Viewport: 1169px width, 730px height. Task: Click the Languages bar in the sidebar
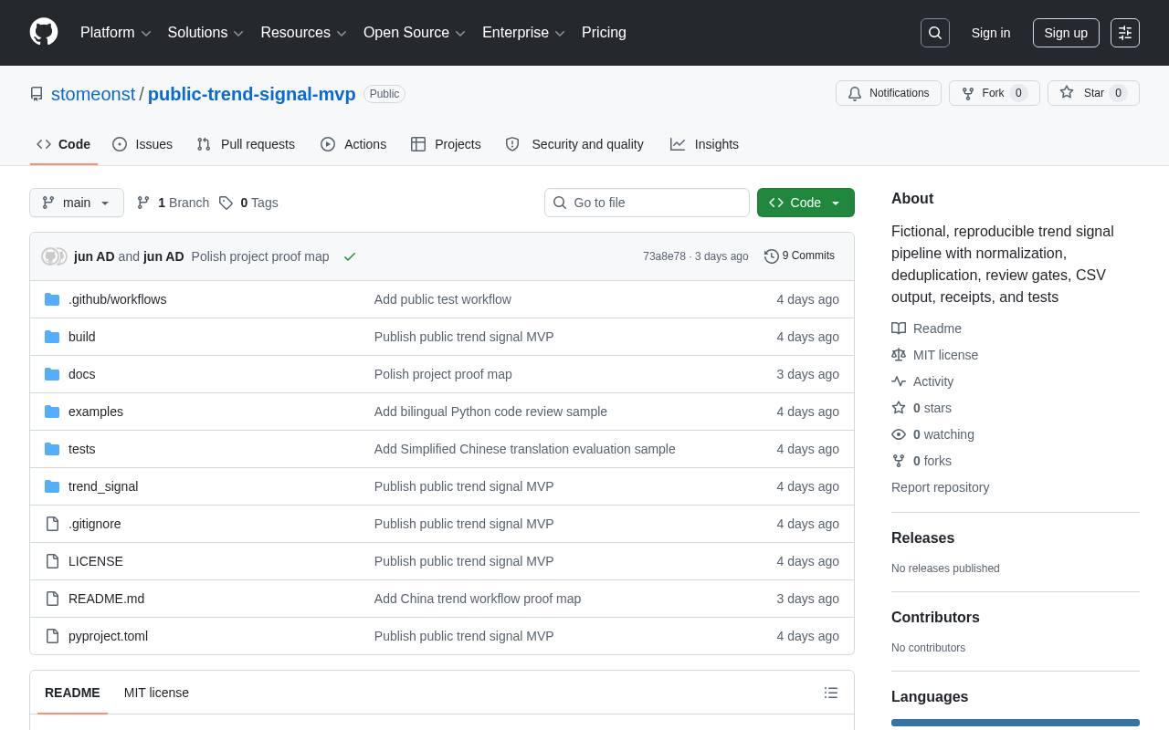click(x=1016, y=723)
